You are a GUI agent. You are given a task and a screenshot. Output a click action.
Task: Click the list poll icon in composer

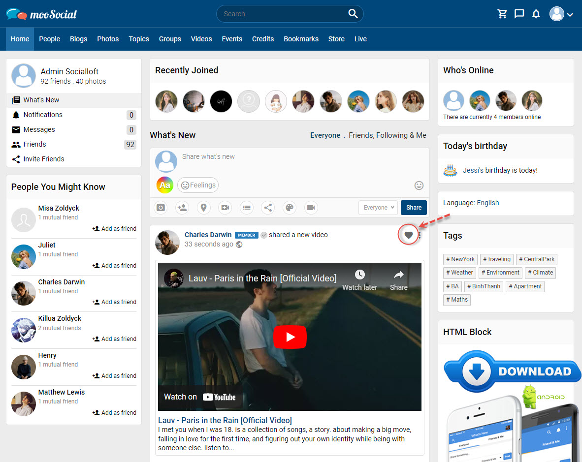(247, 208)
